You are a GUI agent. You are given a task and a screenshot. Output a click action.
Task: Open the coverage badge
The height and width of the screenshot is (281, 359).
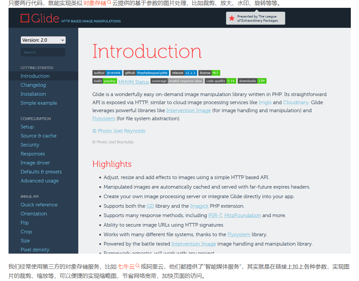[x=177, y=81]
